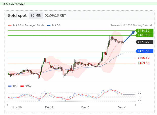157x115 pixels.
Task: Click the 9MA red legend swatch
Action: pos(22,86)
